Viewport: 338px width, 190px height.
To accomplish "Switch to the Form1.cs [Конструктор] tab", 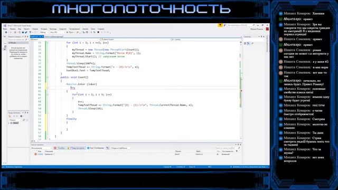I will 54,36.
